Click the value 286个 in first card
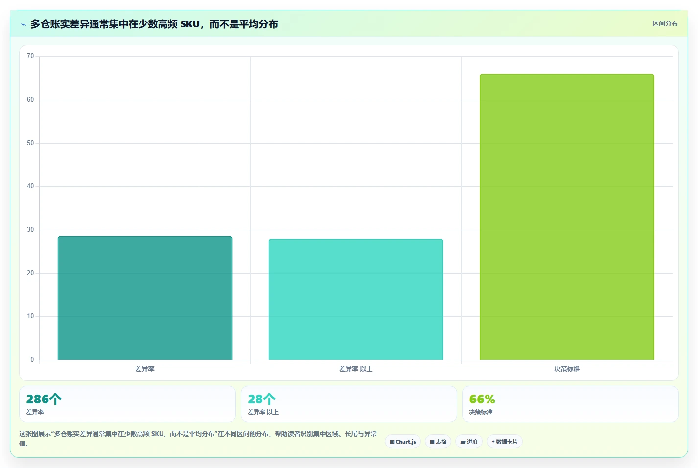 point(44,399)
